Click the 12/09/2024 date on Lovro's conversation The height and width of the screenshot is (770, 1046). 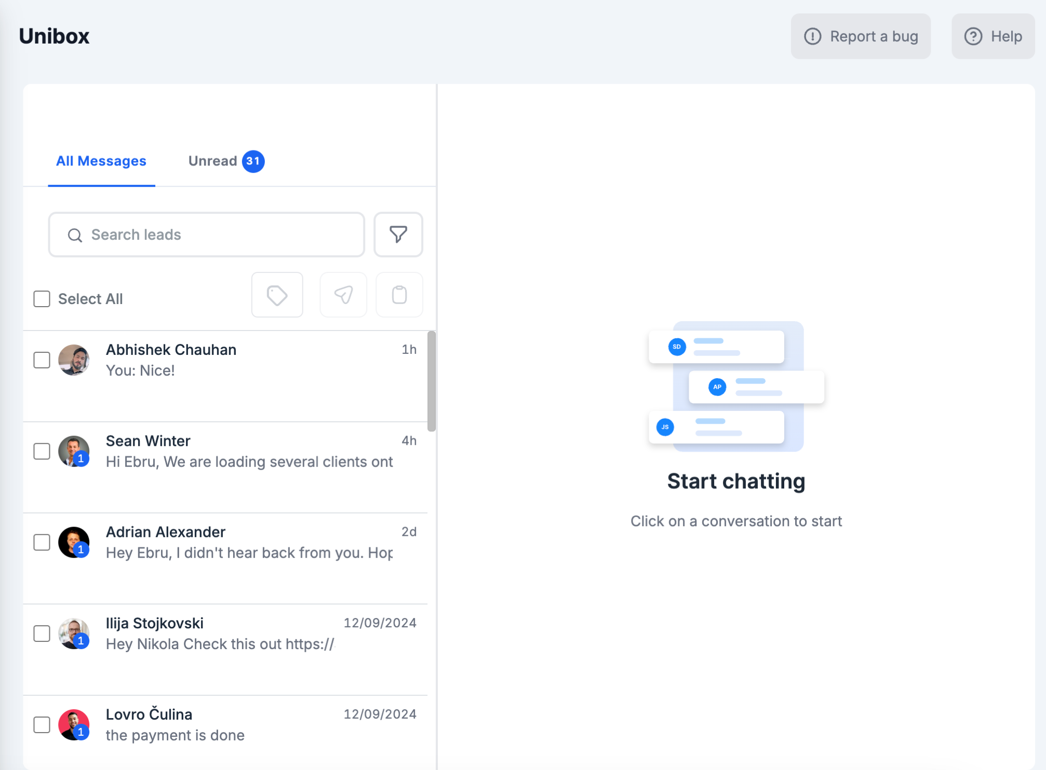pos(380,714)
